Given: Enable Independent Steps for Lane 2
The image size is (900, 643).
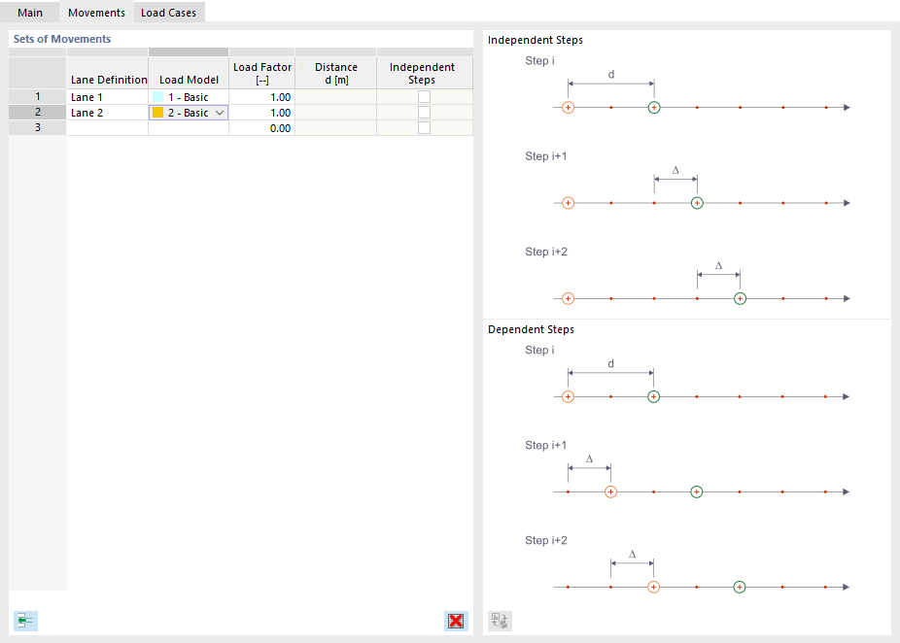Looking at the screenshot, I should point(424,112).
